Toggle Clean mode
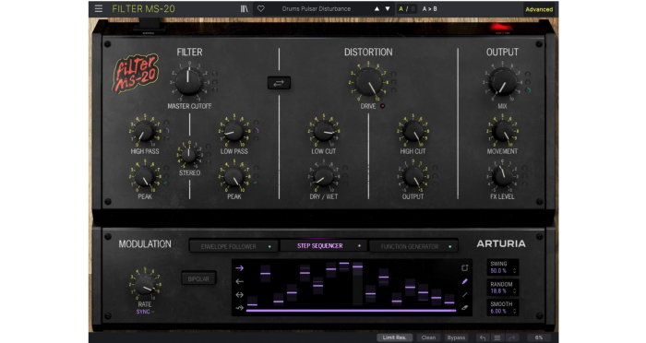This screenshot has height=343, width=646. pos(428,337)
